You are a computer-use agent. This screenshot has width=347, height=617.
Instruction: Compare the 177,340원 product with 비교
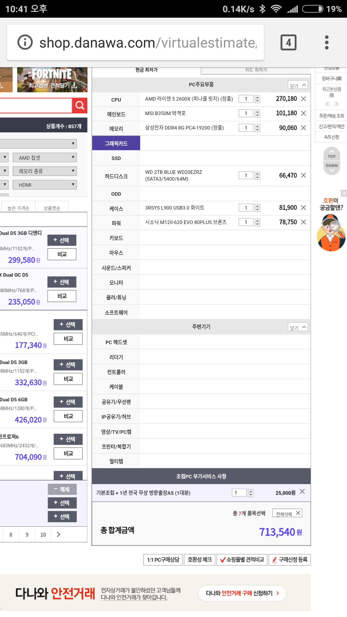pos(68,339)
